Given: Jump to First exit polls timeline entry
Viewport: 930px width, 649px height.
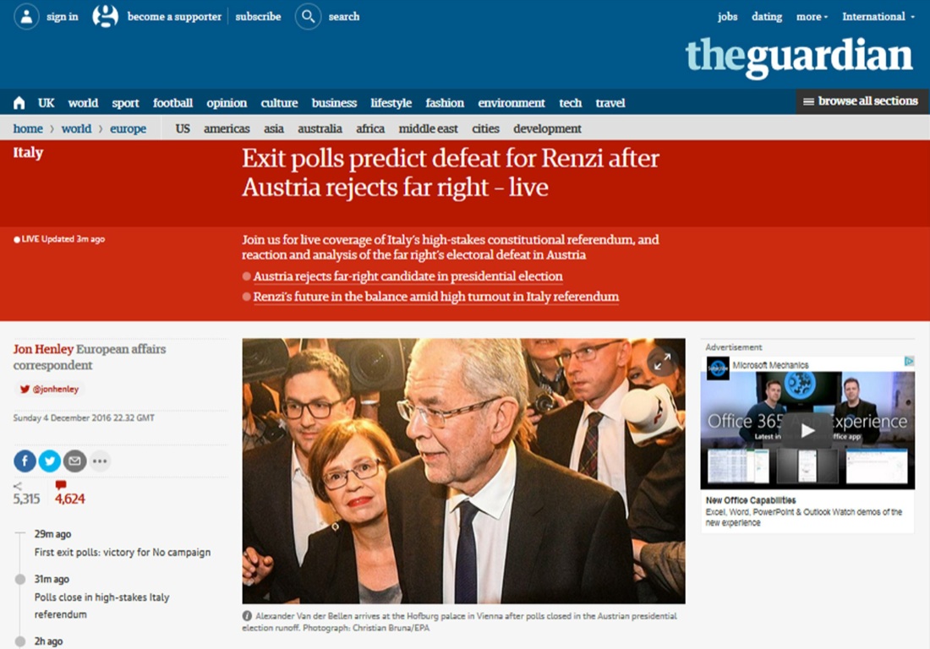Looking at the screenshot, I should (123, 553).
